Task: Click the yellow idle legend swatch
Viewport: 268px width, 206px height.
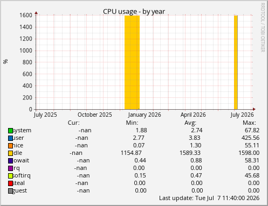Action: point(10,153)
